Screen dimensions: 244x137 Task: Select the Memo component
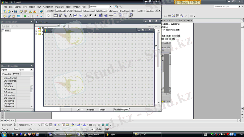pos(81,16)
